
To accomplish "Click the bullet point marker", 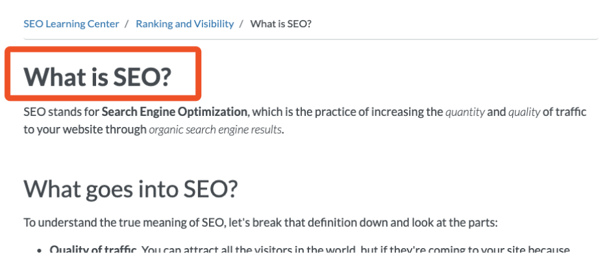I will tap(40, 251).
